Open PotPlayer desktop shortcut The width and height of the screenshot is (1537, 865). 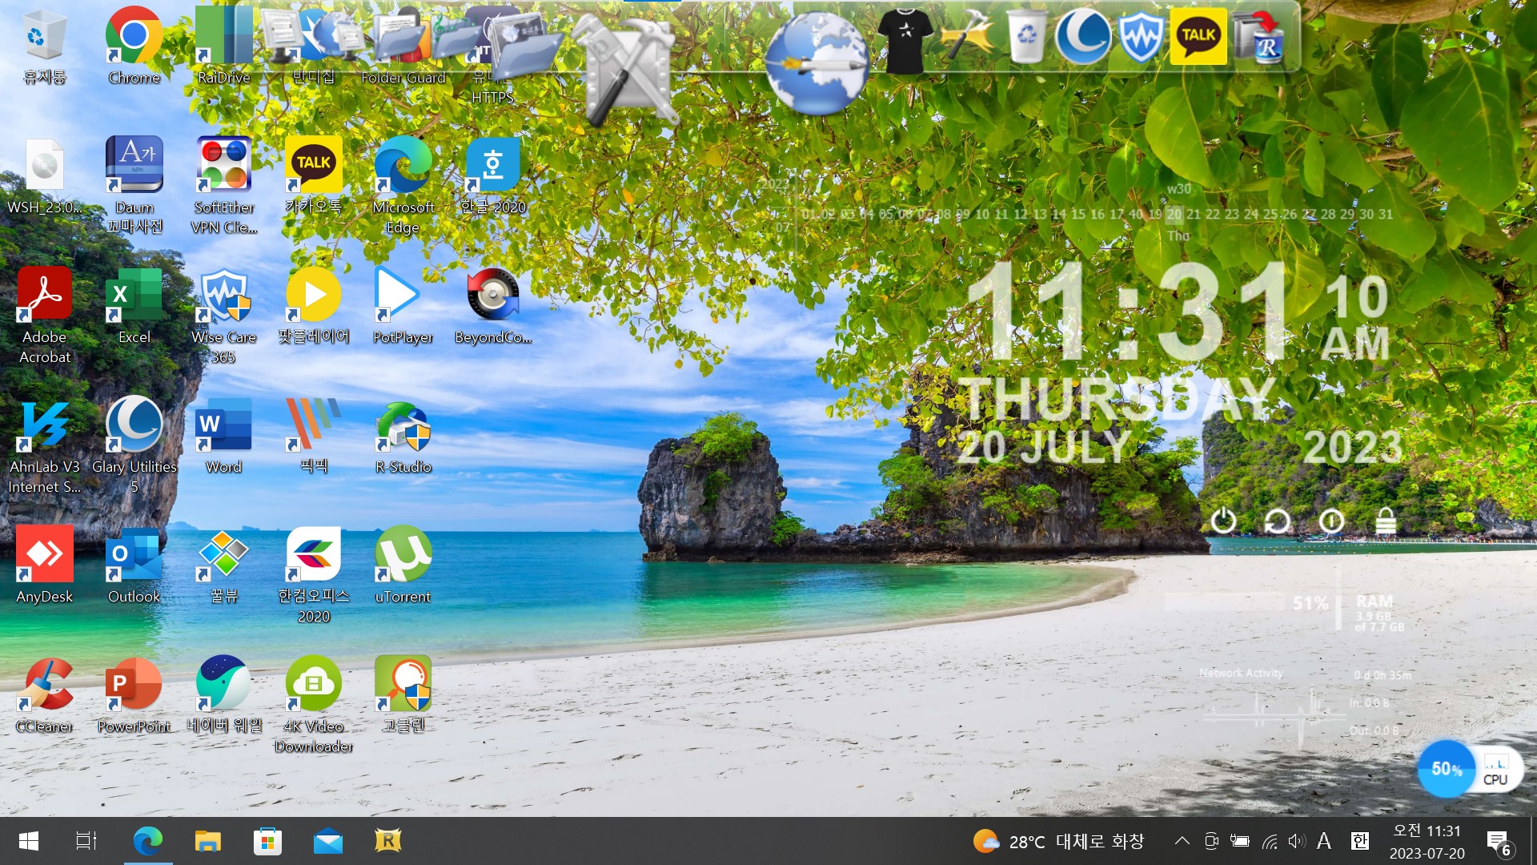coord(403,306)
